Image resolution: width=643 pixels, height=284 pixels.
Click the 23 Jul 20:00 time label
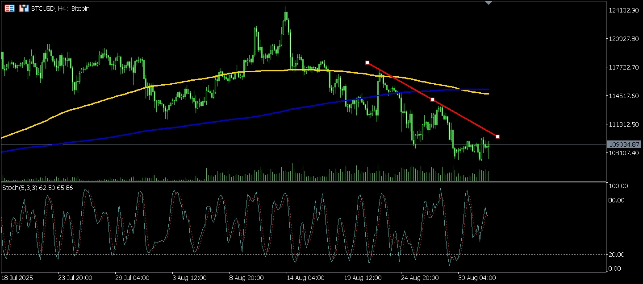(75, 278)
